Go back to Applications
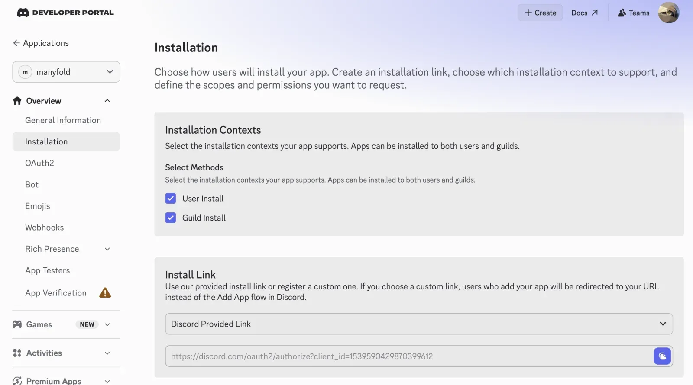 point(41,43)
